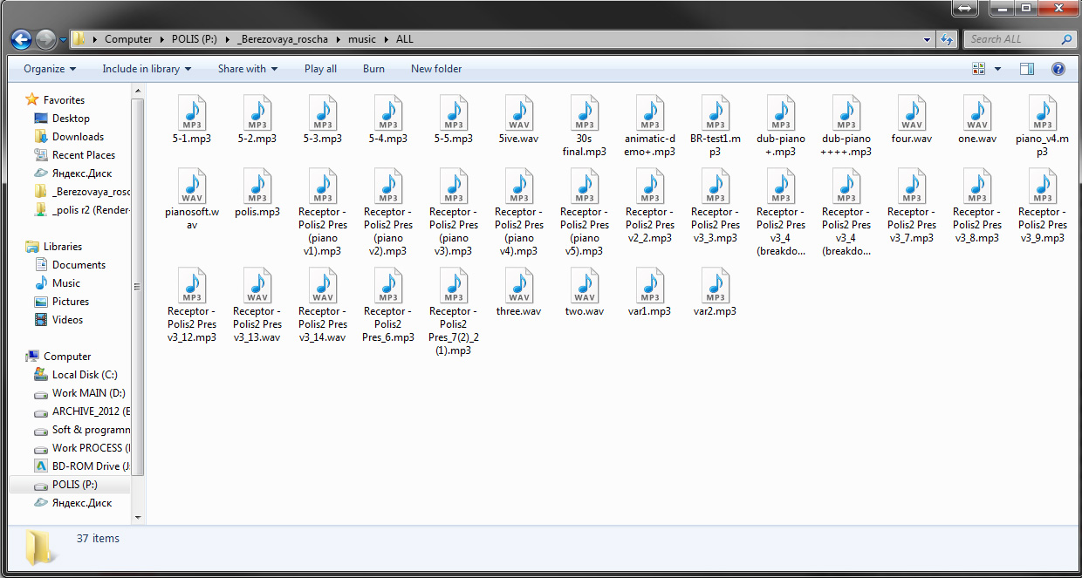Expand the _Berezovaya_roscha breadcrumb arrow
The height and width of the screenshot is (578, 1082).
tap(339, 39)
